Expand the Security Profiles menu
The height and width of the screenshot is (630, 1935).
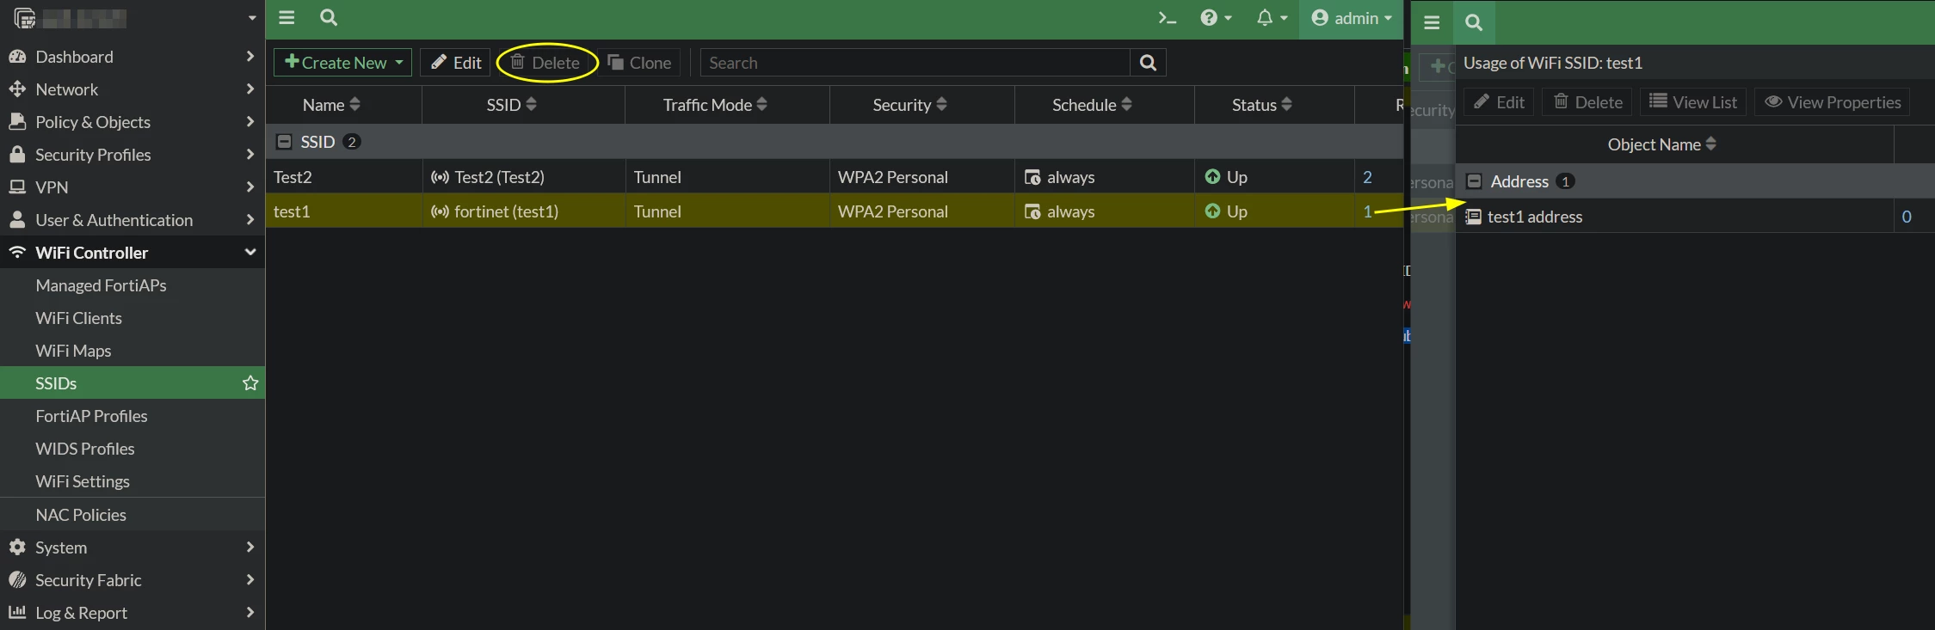point(132,155)
